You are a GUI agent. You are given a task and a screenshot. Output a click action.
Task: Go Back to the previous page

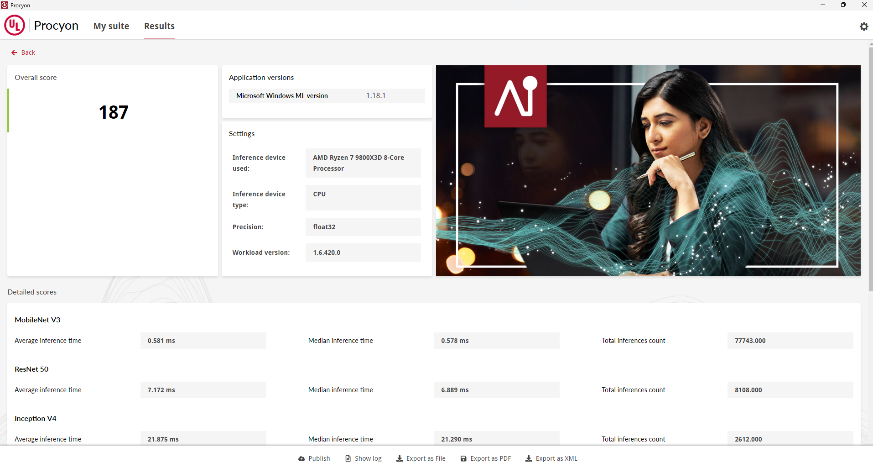pyautogui.click(x=23, y=53)
